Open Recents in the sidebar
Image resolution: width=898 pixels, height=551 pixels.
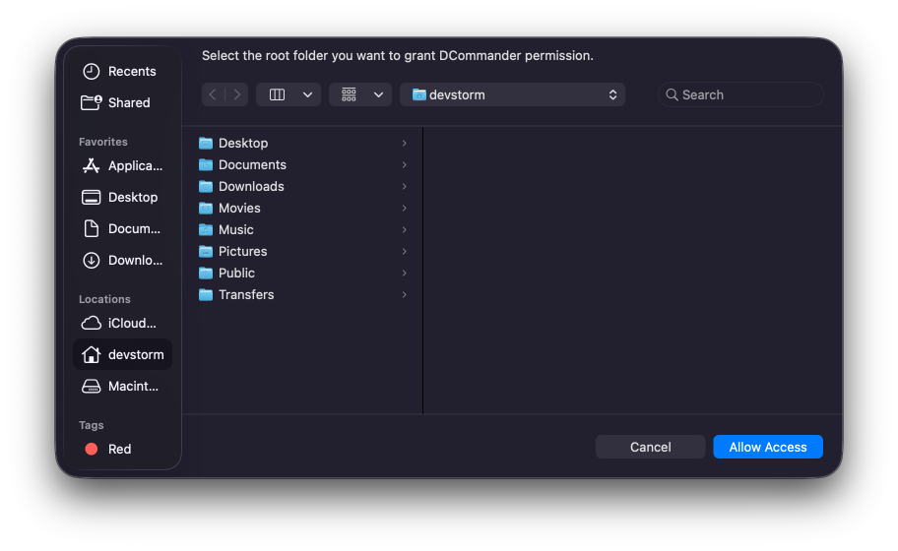(122, 72)
